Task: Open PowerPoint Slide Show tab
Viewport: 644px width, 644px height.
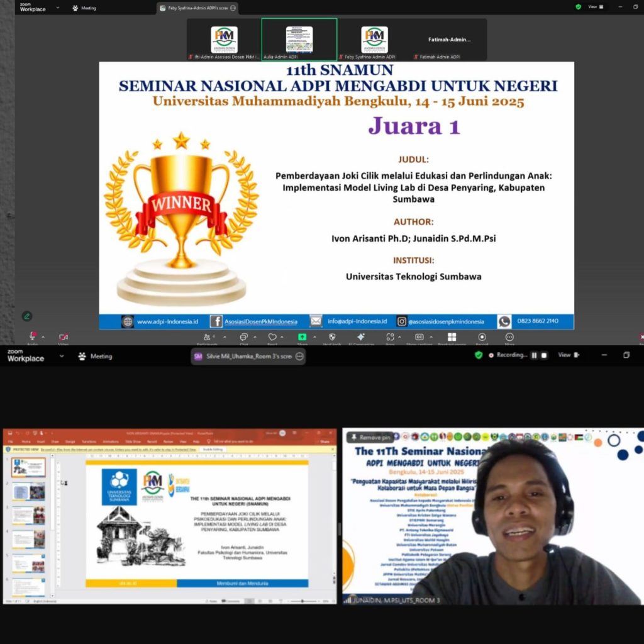Action: point(133,441)
